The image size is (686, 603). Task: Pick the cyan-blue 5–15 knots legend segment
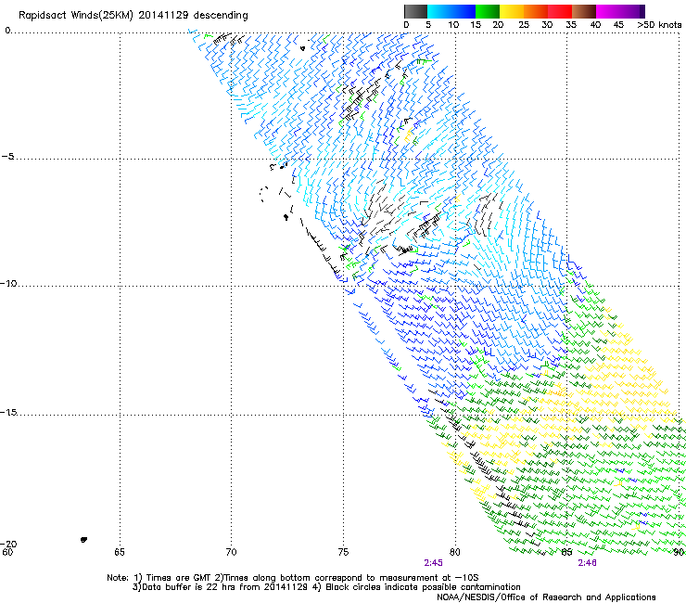point(451,11)
